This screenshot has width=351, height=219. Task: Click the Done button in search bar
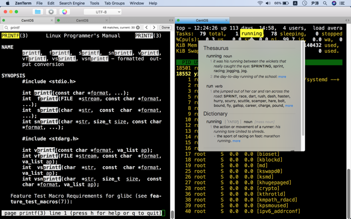click(x=165, y=27)
